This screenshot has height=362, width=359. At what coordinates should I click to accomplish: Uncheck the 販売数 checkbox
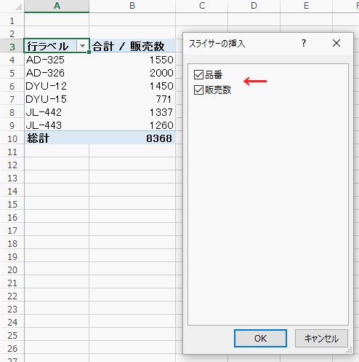(198, 90)
